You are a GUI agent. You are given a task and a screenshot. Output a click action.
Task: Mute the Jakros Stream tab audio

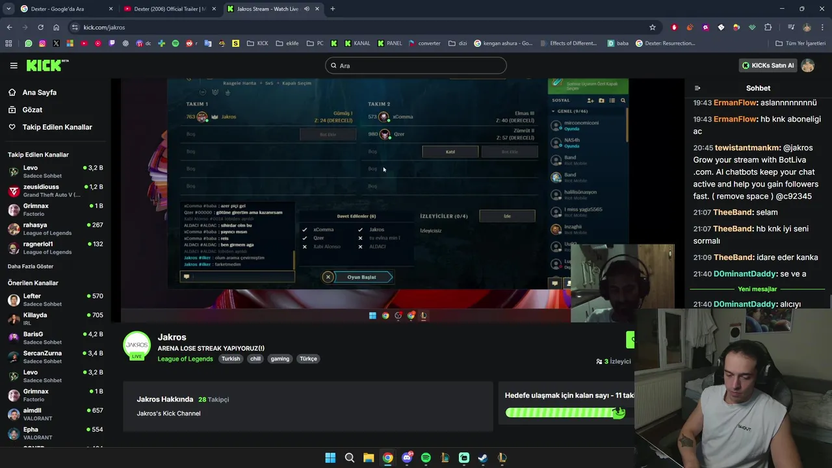[307, 9]
